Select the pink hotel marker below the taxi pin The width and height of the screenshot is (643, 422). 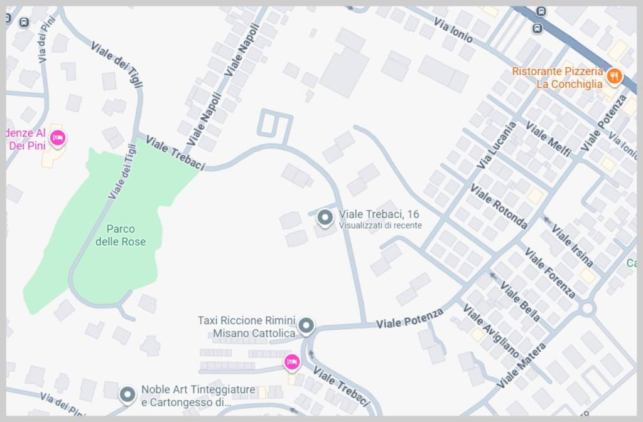291,362
